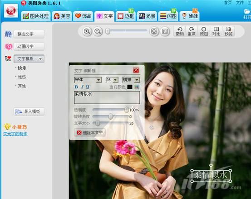Click the black current color swatch
The image size is (251, 199).
[x=130, y=87]
